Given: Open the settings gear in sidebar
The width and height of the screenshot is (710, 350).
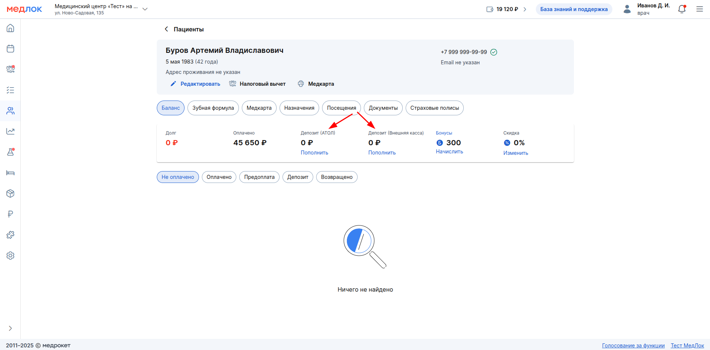Looking at the screenshot, I should [10, 255].
